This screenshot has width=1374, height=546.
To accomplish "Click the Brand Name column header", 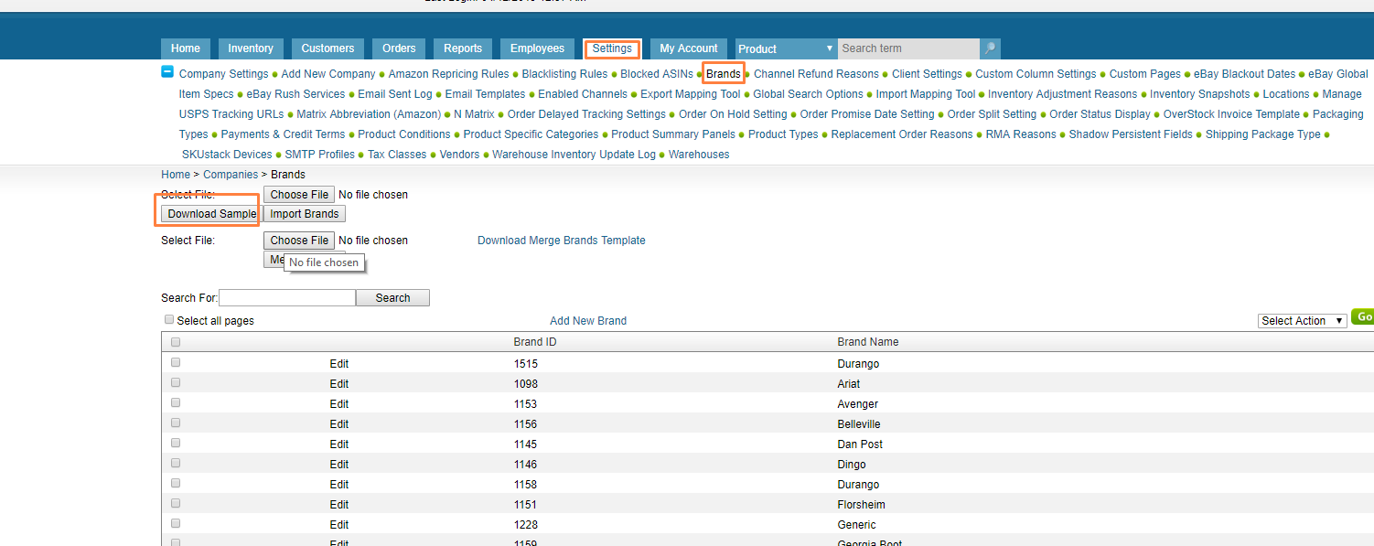I will click(x=868, y=342).
